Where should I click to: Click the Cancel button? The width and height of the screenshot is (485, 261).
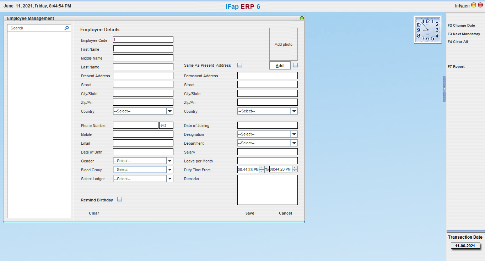coord(285,213)
